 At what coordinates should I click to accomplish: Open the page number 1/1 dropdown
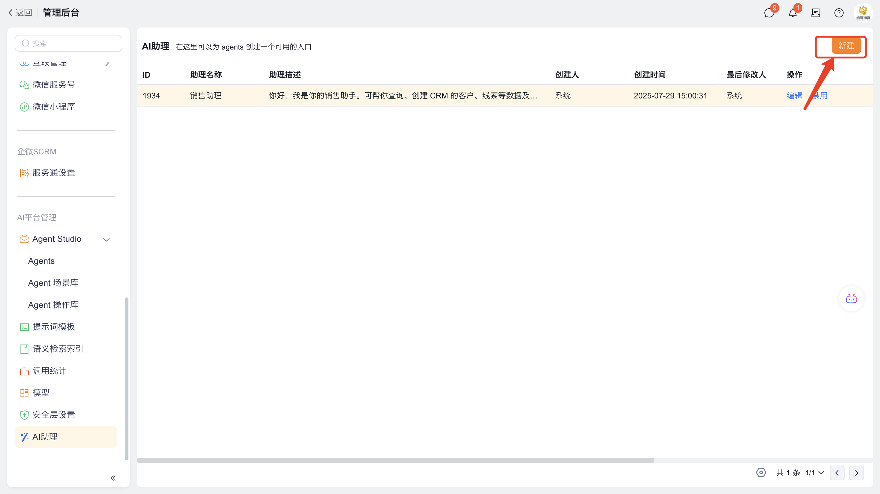coord(815,473)
